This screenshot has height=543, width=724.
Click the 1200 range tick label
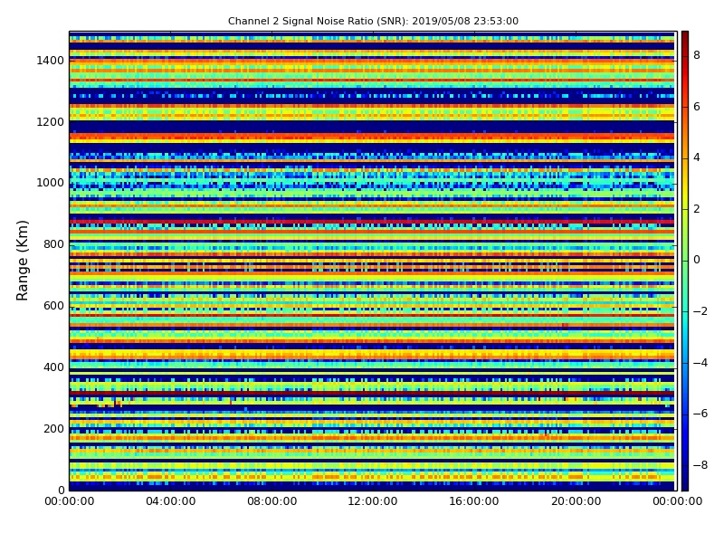click(51, 122)
